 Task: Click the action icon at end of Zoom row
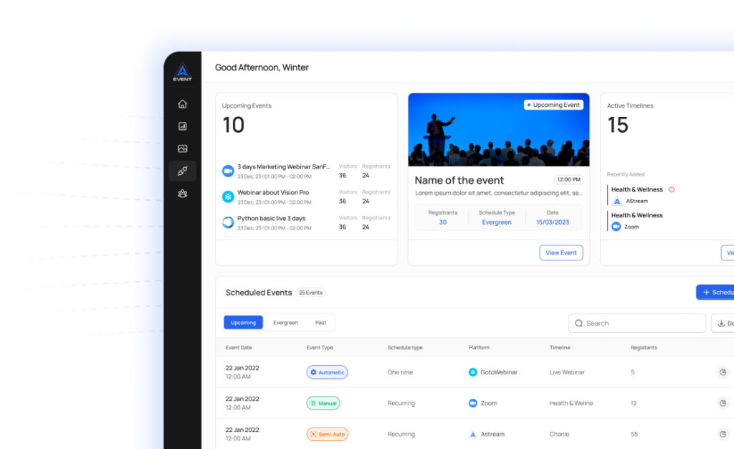(x=723, y=403)
